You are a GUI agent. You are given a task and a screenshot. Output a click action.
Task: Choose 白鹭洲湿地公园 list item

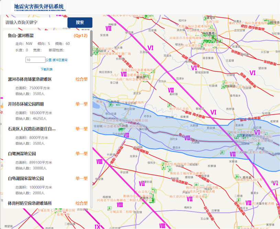pos(22,154)
